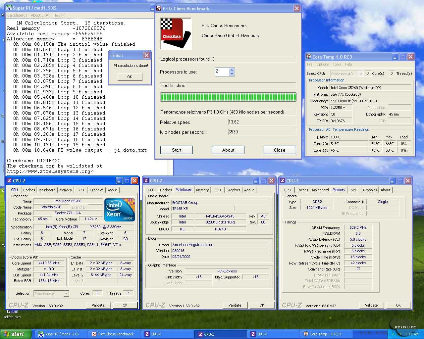Click the Fritz Chess Benchmark title bar icon
The image size is (424, 339).
click(x=159, y=9)
